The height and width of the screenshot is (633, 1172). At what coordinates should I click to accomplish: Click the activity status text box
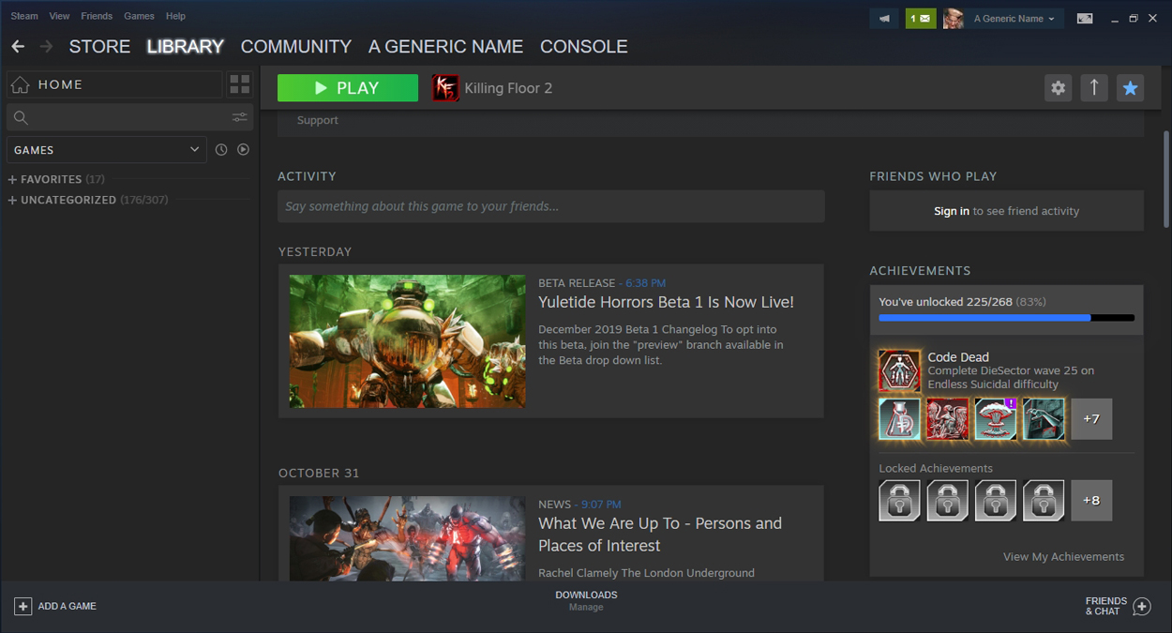pos(551,206)
